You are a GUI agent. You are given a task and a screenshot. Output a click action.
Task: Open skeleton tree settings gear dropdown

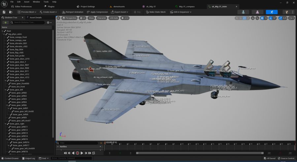(x=49, y=22)
